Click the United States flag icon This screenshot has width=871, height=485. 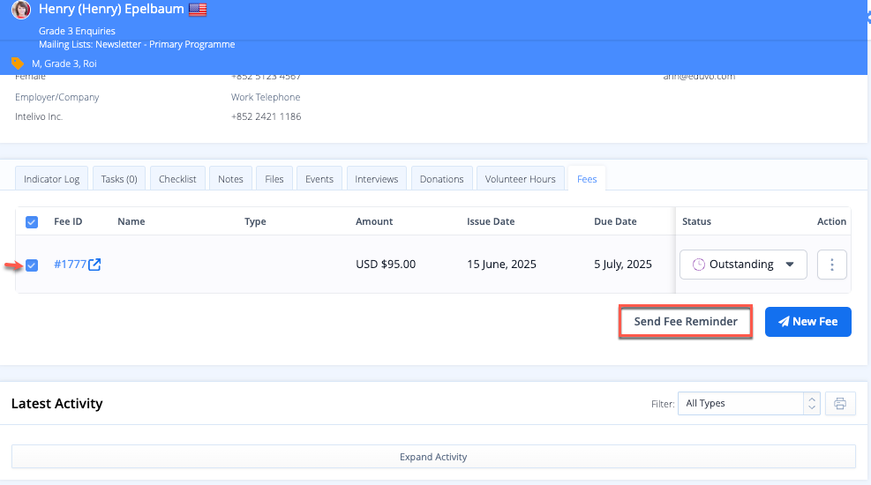tap(198, 11)
